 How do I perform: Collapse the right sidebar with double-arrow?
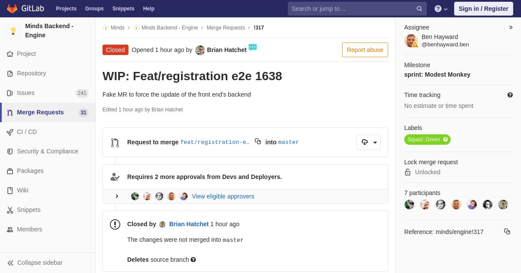[511, 27]
